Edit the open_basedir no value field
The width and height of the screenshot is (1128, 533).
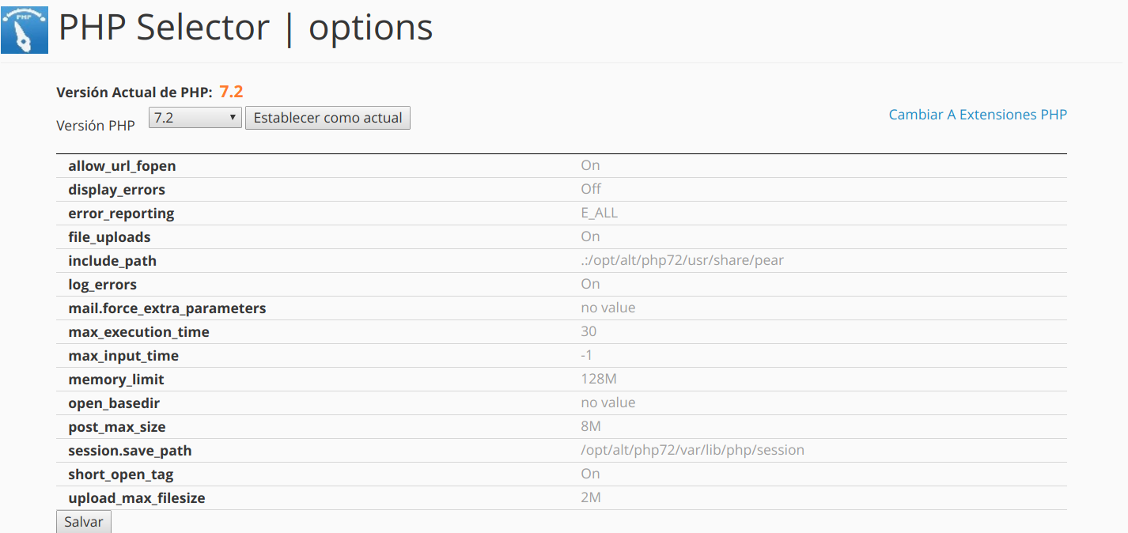click(x=608, y=403)
